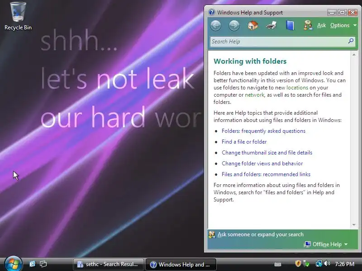
Task: Open the network connection tray icon
Action: tap(319, 263)
